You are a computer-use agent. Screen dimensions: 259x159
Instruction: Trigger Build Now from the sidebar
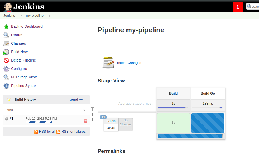pyautogui.click(x=19, y=52)
